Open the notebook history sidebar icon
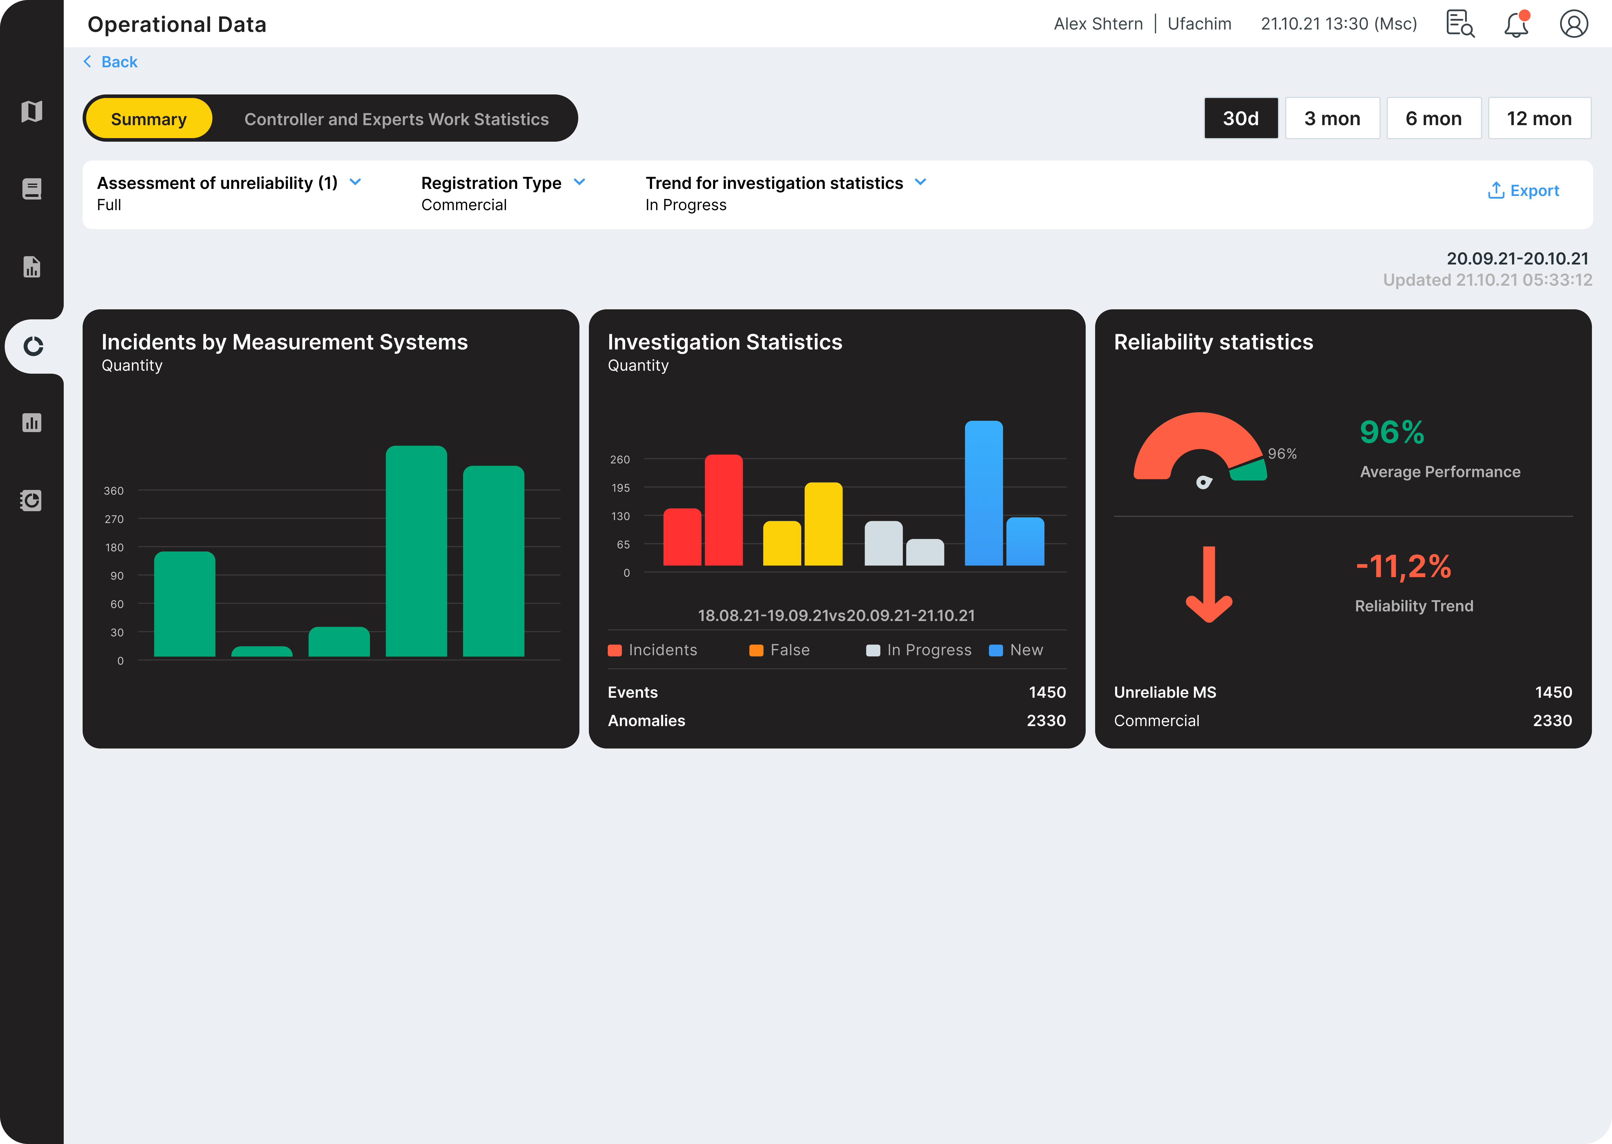The height and width of the screenshot is (1144, 1612). [x=32, y=501]
